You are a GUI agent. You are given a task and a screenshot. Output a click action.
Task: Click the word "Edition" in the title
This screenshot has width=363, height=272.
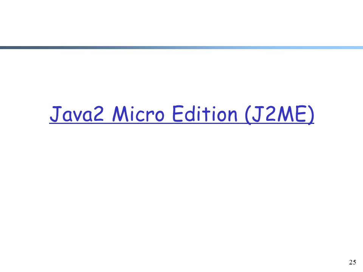pos(205,114)
